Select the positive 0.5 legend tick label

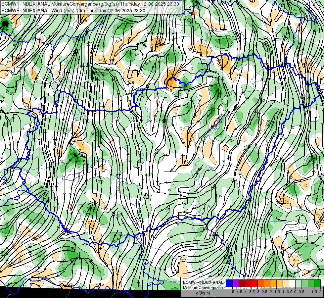(x=301, y=292)
